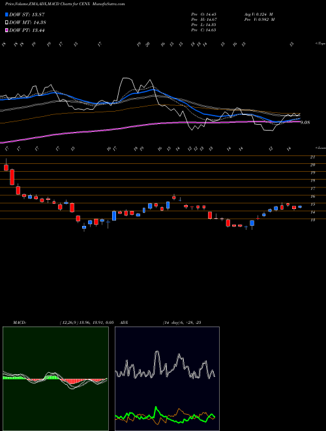Open the ADX indicator chart panel

coord(167,379)
